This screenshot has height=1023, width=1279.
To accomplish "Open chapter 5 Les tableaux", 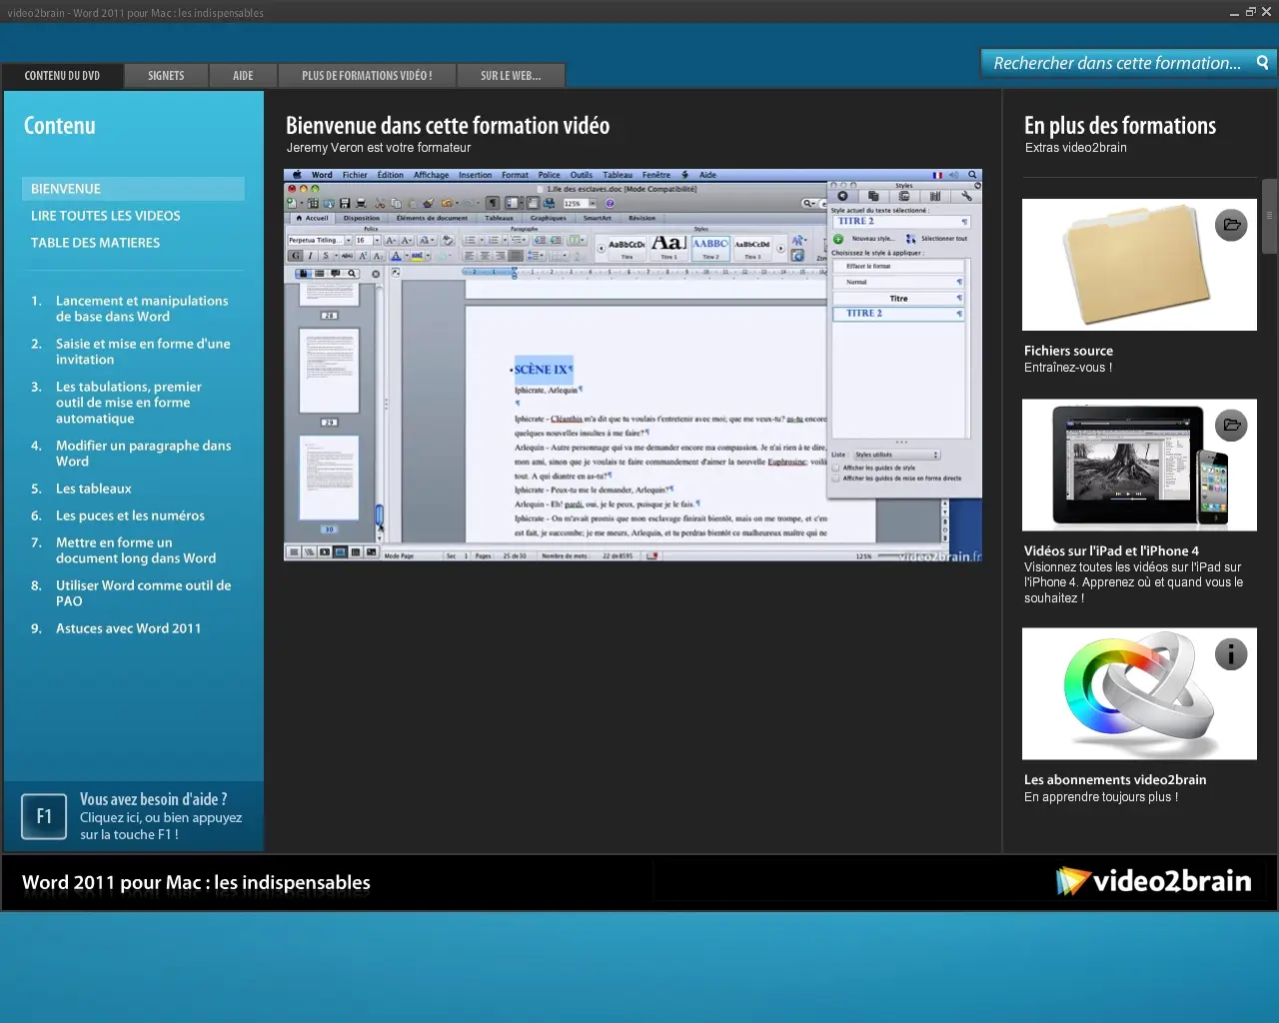I will [x=94, y=489].
